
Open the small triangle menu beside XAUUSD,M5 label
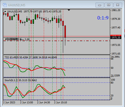coord(5,12)
